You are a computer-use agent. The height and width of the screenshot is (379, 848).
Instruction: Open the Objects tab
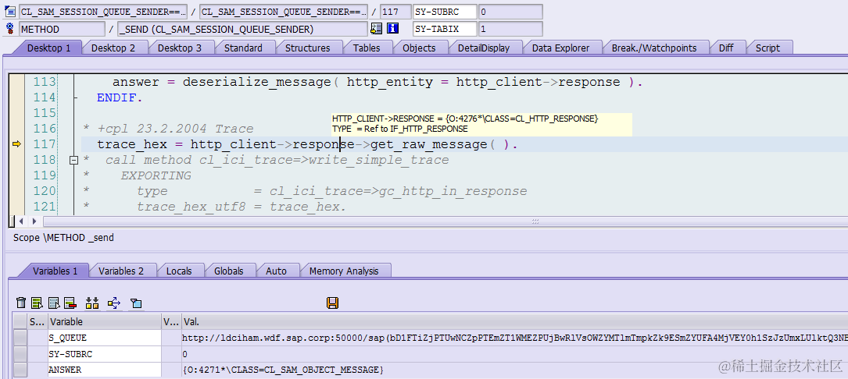tap(419, 48)
